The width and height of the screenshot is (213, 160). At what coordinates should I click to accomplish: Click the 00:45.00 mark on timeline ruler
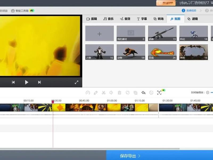(x=84, y=101)
